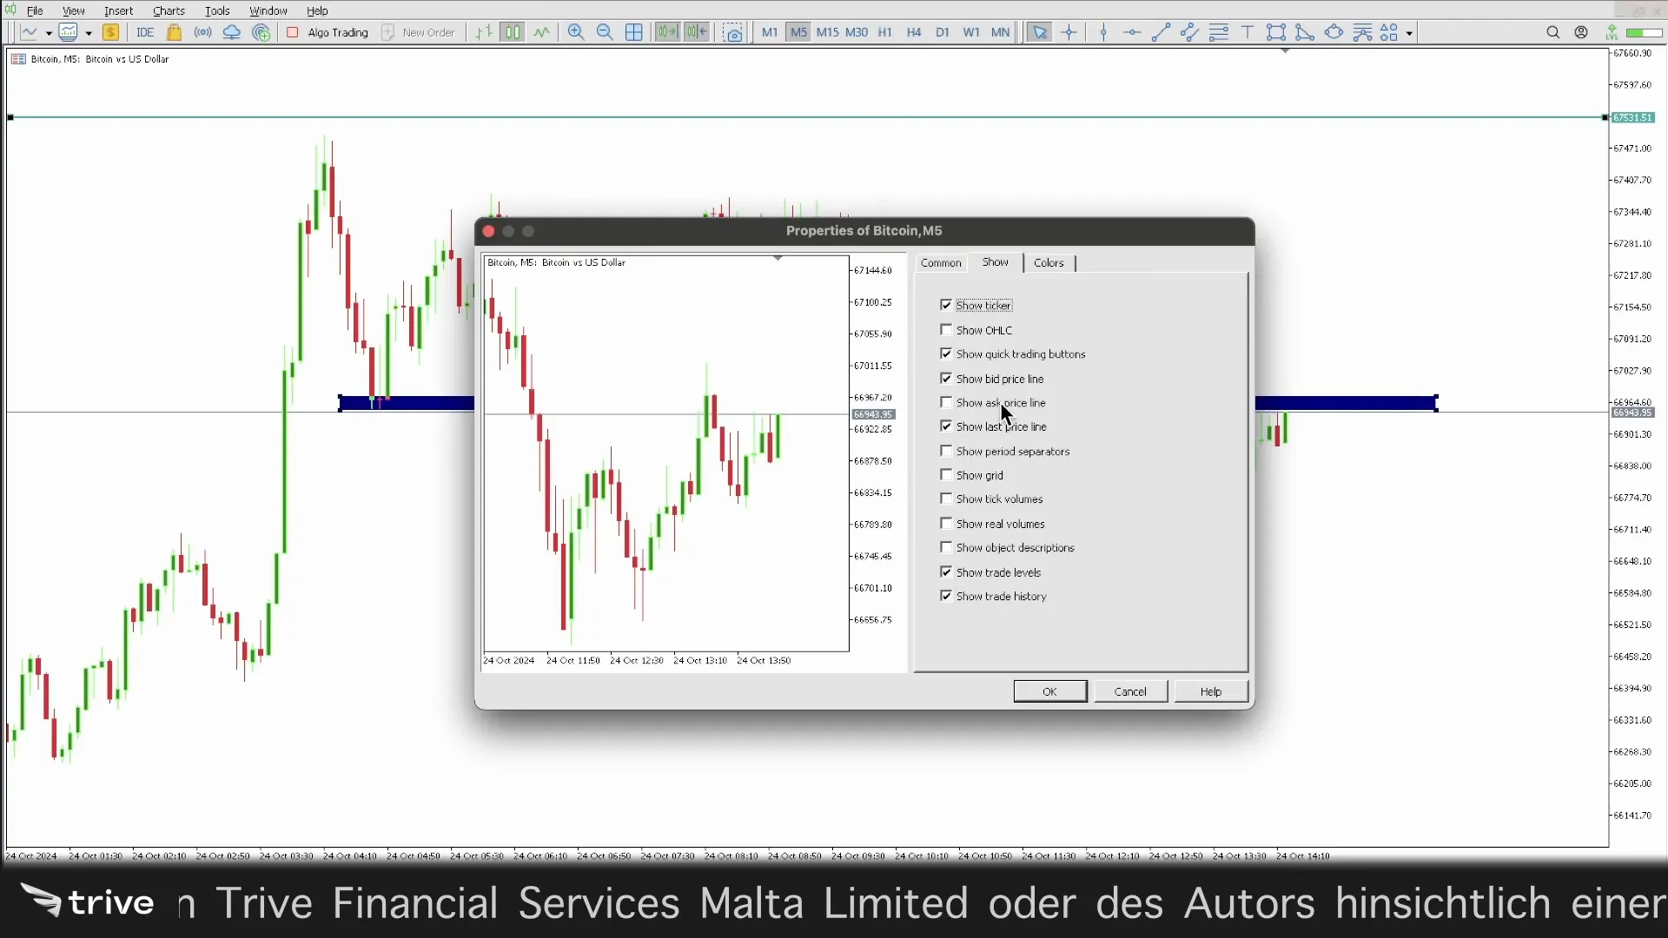Click the Cancel button

click(x=1129, y=690)
